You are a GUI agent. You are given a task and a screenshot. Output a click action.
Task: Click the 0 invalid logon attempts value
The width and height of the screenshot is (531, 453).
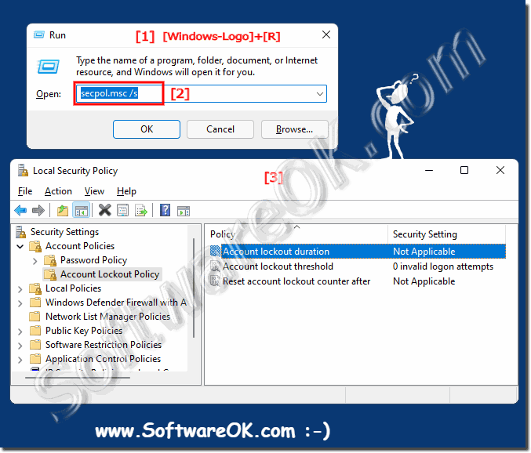(x=443, y=266)
